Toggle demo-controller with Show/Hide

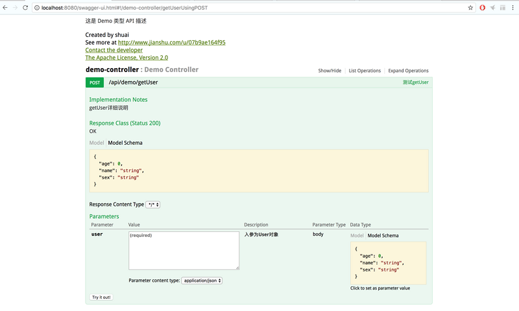(330, 71)
